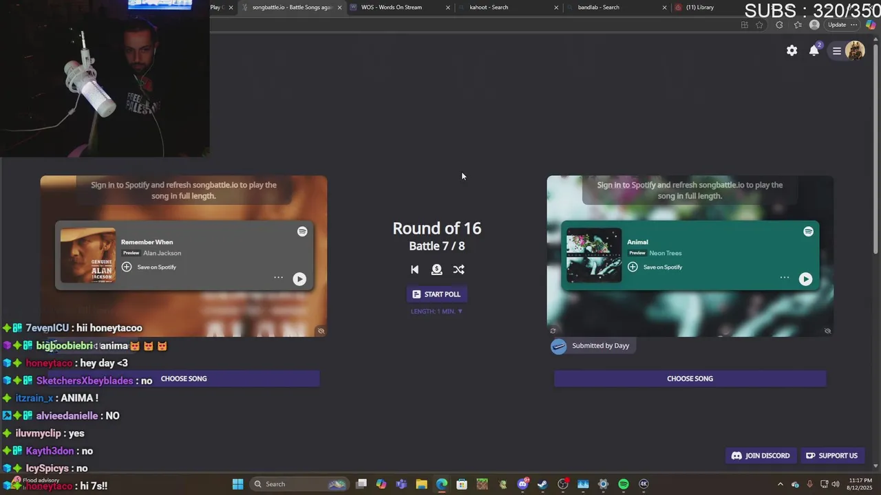The width and height of the screenshot is (881, 495).
Task: Switch to the songbattle.io tab
Action: pos(291,8)
